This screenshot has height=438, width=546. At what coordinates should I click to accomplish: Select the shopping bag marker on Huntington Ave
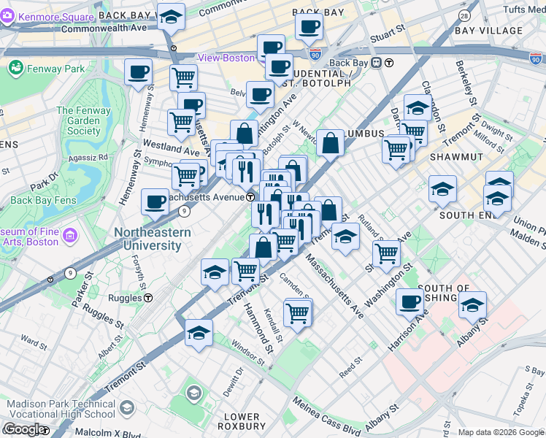pyautogui.click(x=244, y=134)
